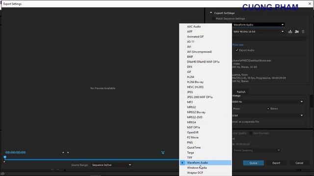
Task: Toggle the Use Previews checkbox
Action: [x=251, y=133]
